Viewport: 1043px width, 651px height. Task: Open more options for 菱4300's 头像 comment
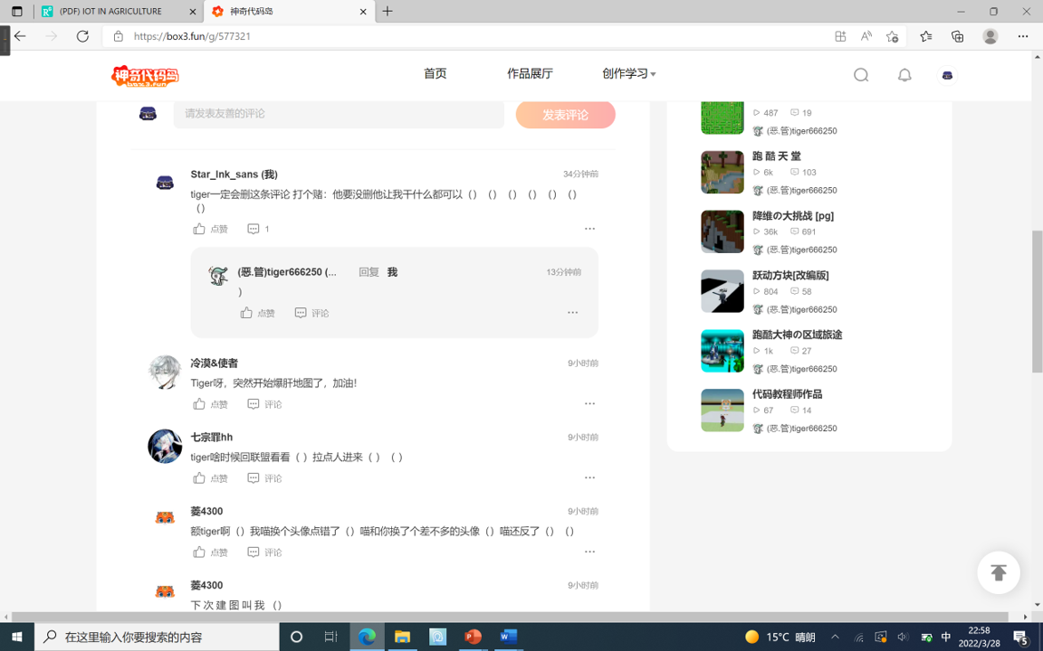point(589,552)
